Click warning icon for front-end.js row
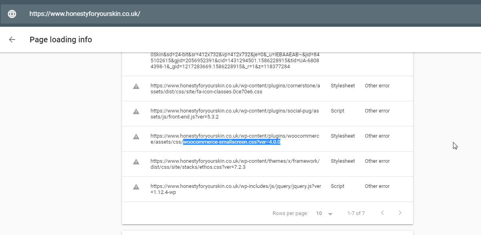This screenshot has width=481, height=235. 136,111
